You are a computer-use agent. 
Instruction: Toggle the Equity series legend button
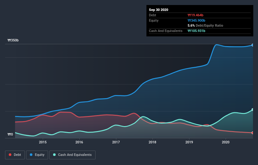(37, 155)
